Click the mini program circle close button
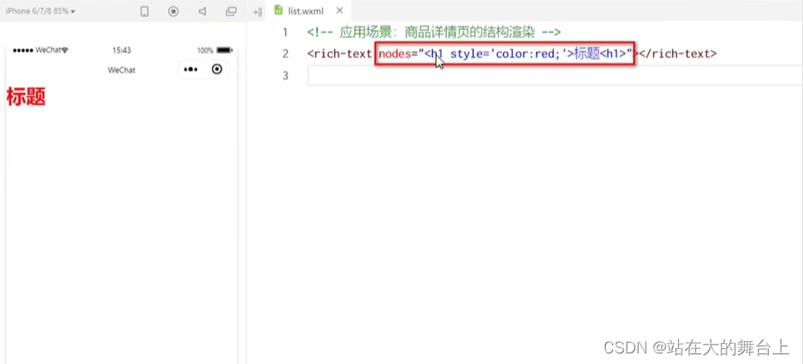This screenshot has width=803, height=364. (217, 69)
